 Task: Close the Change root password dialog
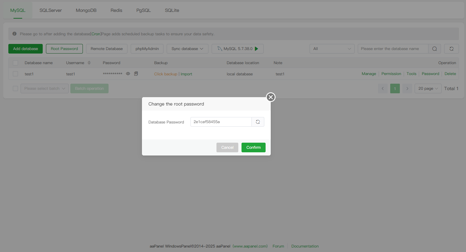click(x=271, y=97)
